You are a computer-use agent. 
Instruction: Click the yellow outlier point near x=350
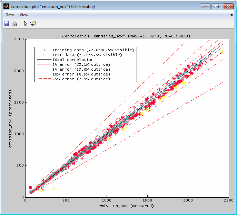pyautogui.click(x=54, y=189)
